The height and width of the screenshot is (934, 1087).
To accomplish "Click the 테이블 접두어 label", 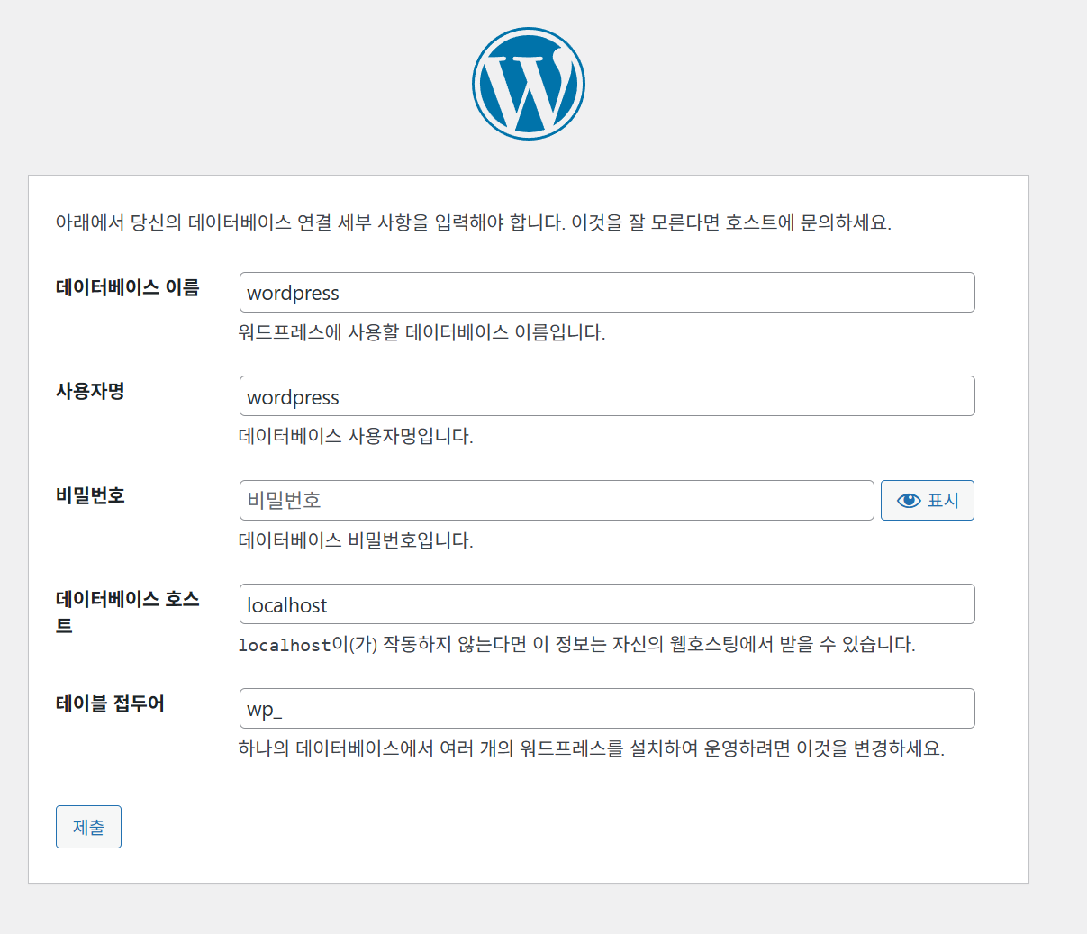I will tap(110, 703).
